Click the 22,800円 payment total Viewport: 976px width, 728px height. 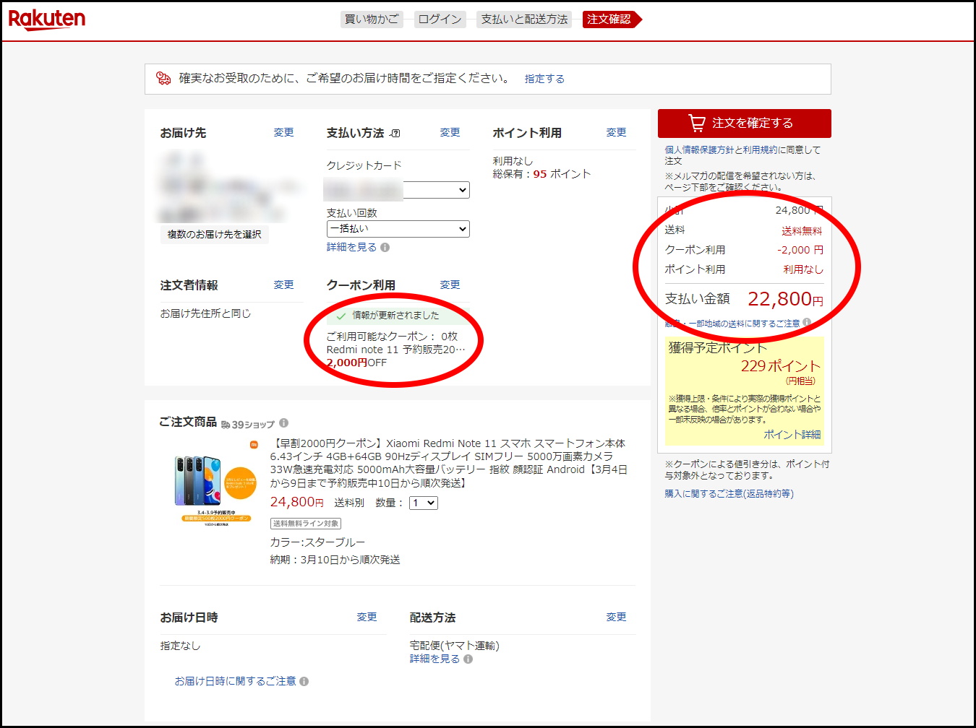click(x=785, y=299)
